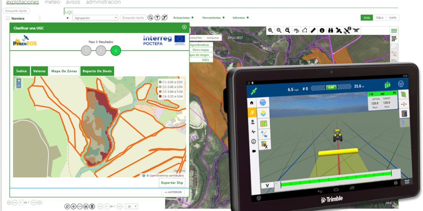Select the drone imagery tool
Image resolution: width=423 pixels, height=211 pixels.
point(356,31)
